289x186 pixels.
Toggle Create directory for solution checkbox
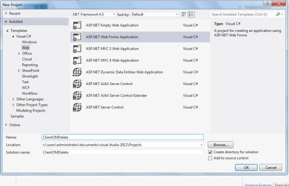point(210,152)
